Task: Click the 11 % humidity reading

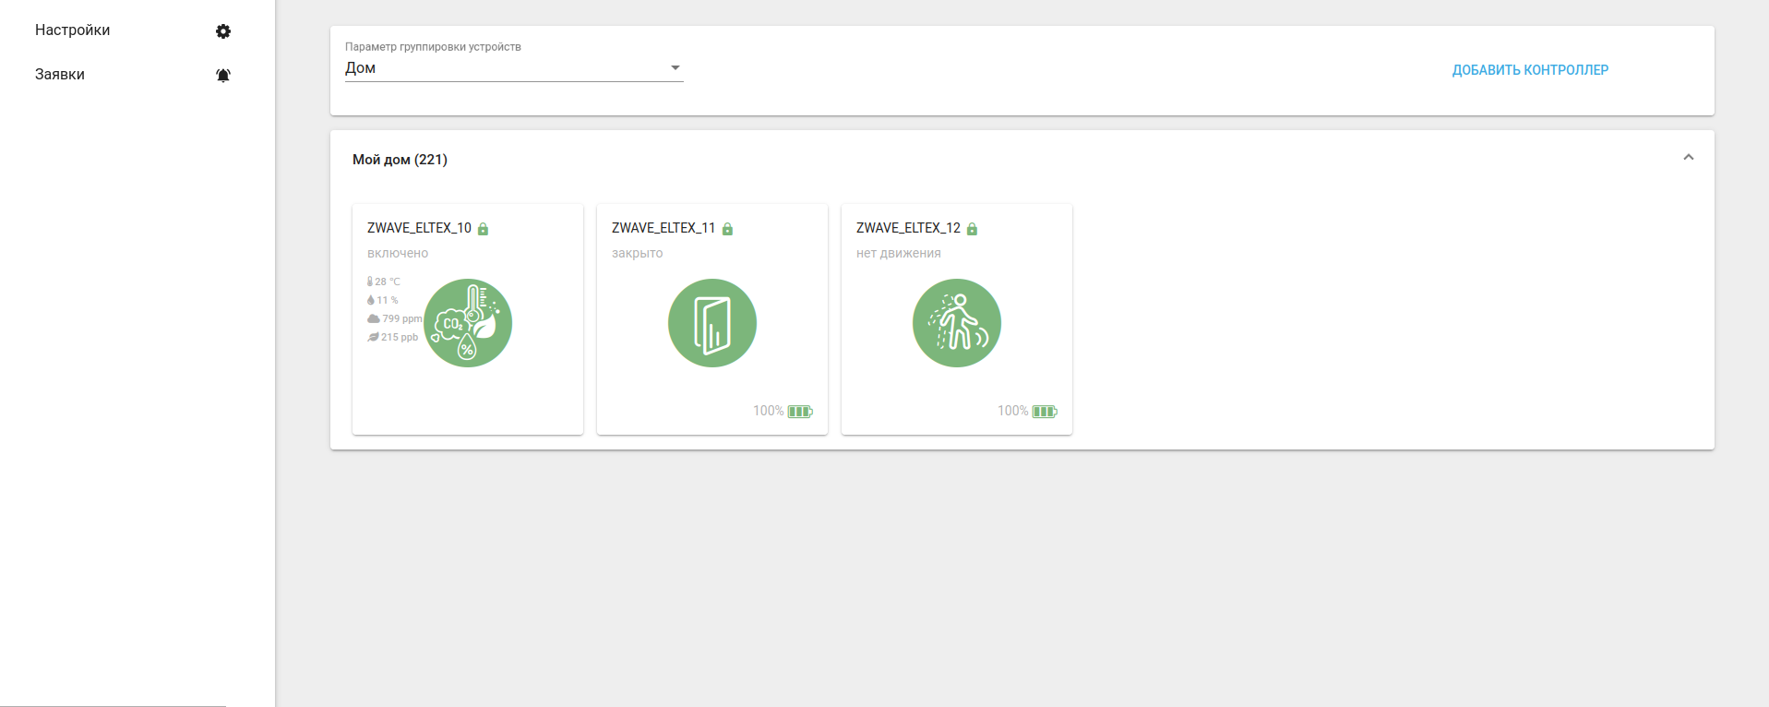Action: pos(388,300)
